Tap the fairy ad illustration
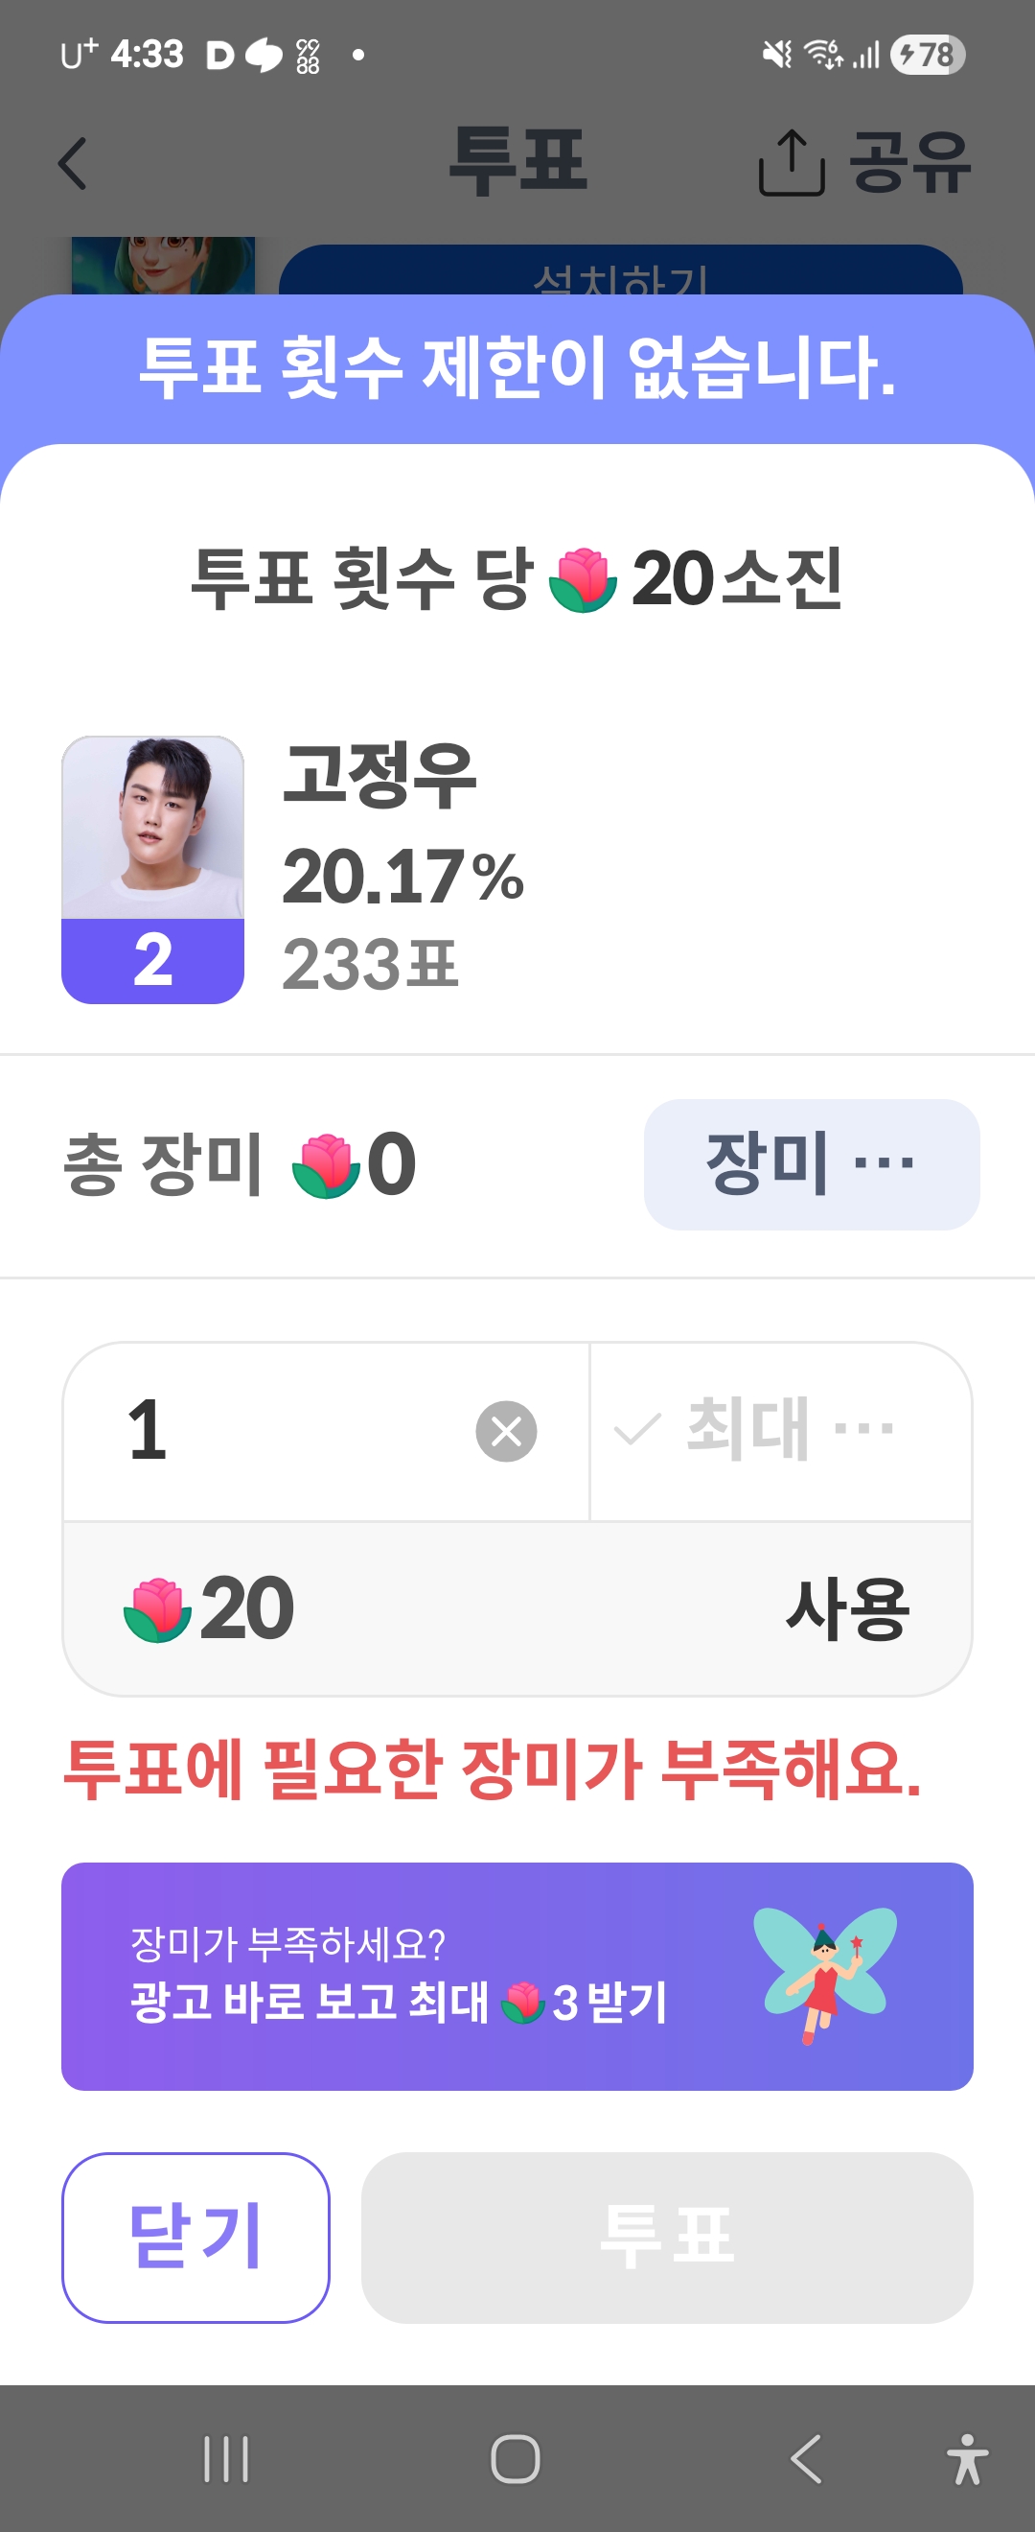The height and width of the screenshot is (2532, 1035). click(x=824, y=1974)
